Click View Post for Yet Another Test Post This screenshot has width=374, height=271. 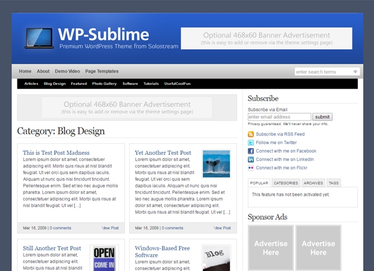[x=223, y=228]
